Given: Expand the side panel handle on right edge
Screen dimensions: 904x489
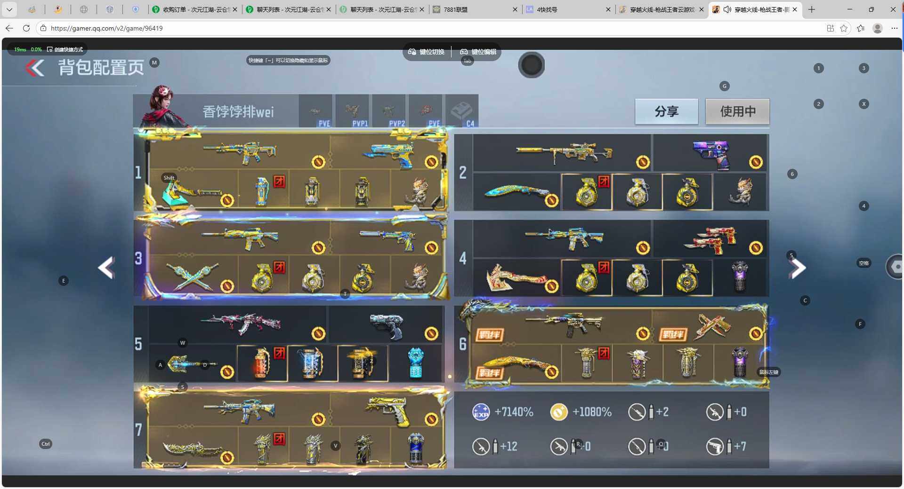Looking at the screenshot, I should pos(895,267).
